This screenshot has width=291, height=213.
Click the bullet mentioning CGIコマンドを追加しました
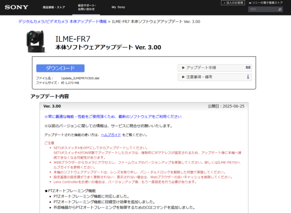click(x=124, y=208)
